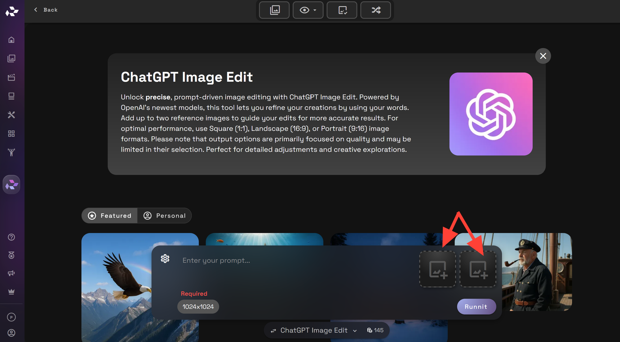620x342 pixels.
Task: Expand the eye visibility dropdown
Action: (x=308, y=10)
